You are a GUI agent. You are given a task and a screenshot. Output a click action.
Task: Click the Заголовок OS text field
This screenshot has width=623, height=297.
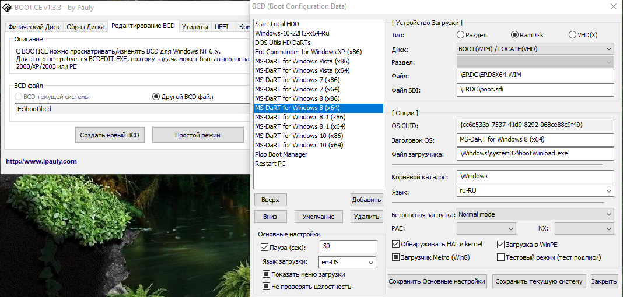click(x=535, y=140)
